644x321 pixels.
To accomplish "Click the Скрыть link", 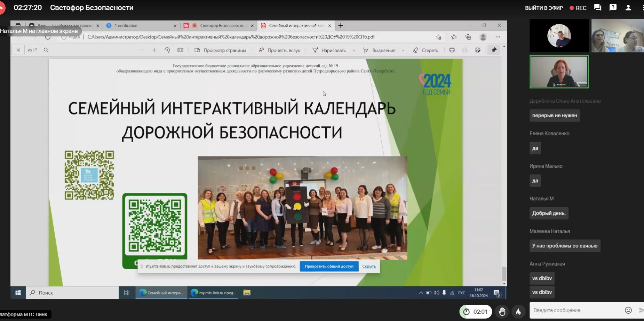I will tap(369, 266).
